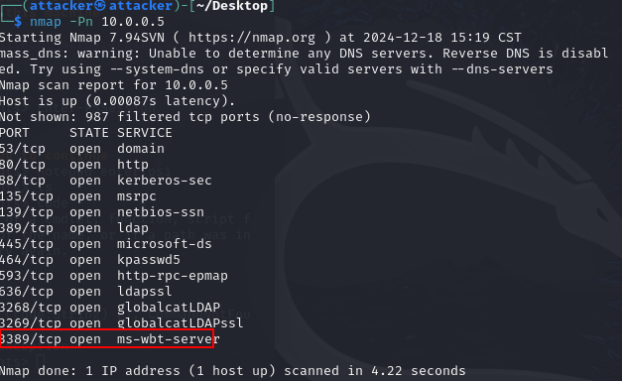Click the SERVICE column header text
Screen dimensions: 622x381
(145, 133)
